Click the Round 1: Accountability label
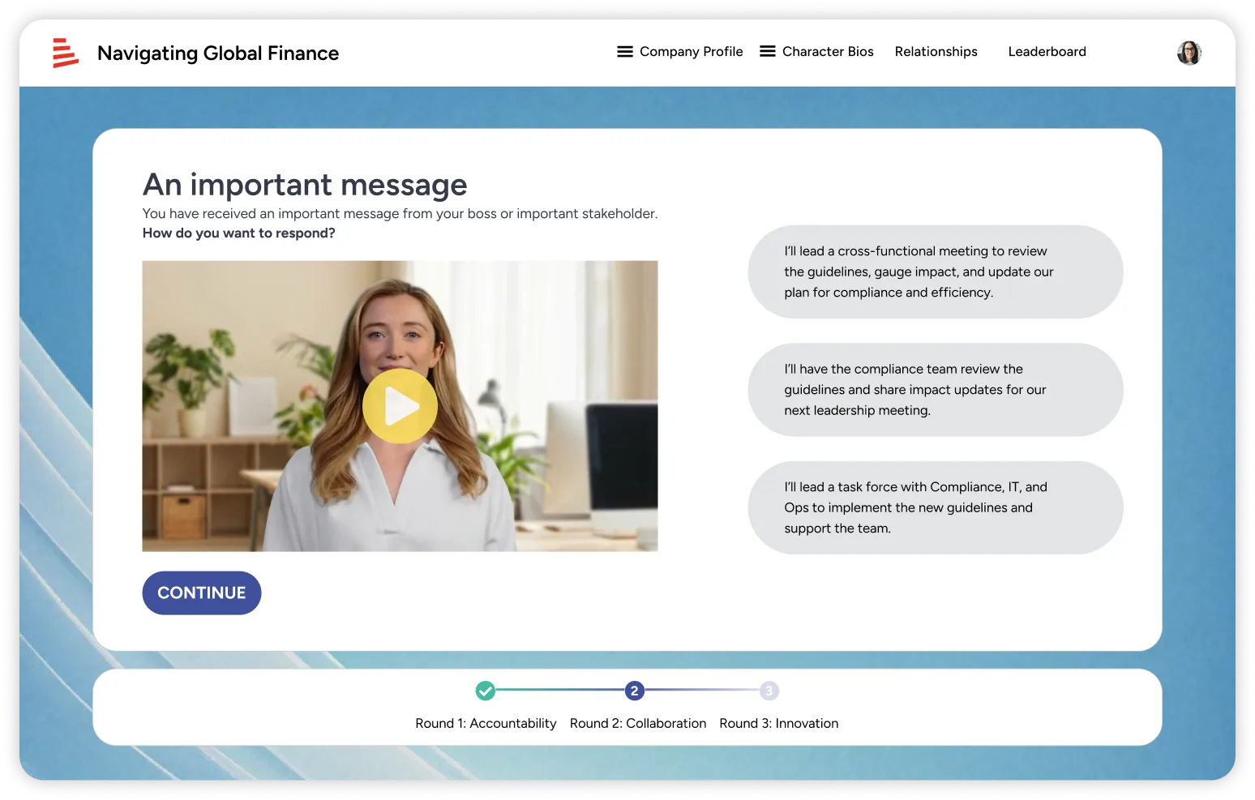Viewport: 1255px width, 800px height. (x=486, y=723)
